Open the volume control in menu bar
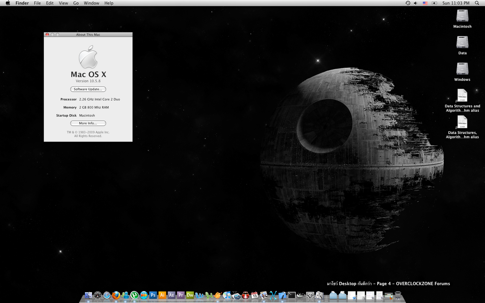The width and height of the screenshot is (485, 303). pyautogui.click(x=416, y=3)
